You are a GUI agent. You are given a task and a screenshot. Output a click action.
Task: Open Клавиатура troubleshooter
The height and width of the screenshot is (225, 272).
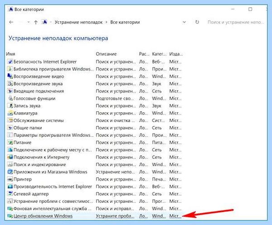pos(25,113)
